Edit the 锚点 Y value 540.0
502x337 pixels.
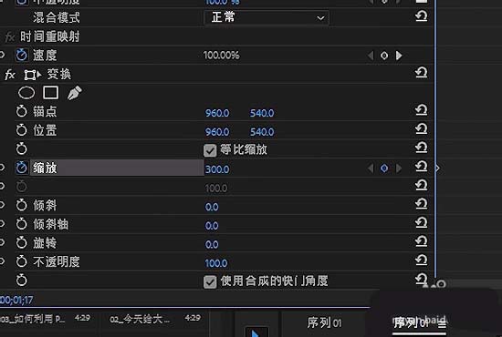pos(262,113)
